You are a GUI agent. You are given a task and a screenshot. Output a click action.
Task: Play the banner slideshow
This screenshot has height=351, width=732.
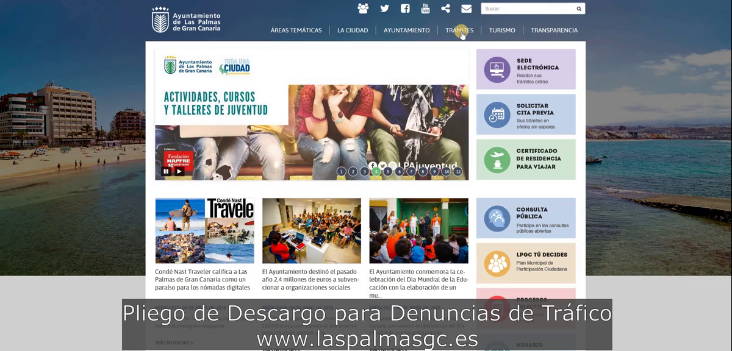click(179, 171)
